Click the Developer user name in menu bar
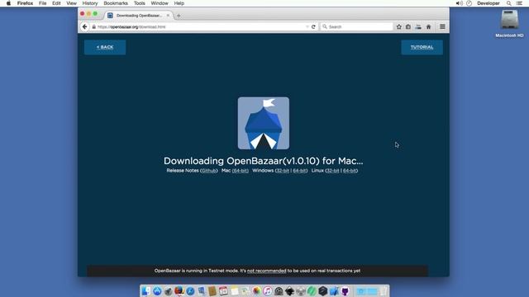Viewport: 529px width, 297px height. 488,3
